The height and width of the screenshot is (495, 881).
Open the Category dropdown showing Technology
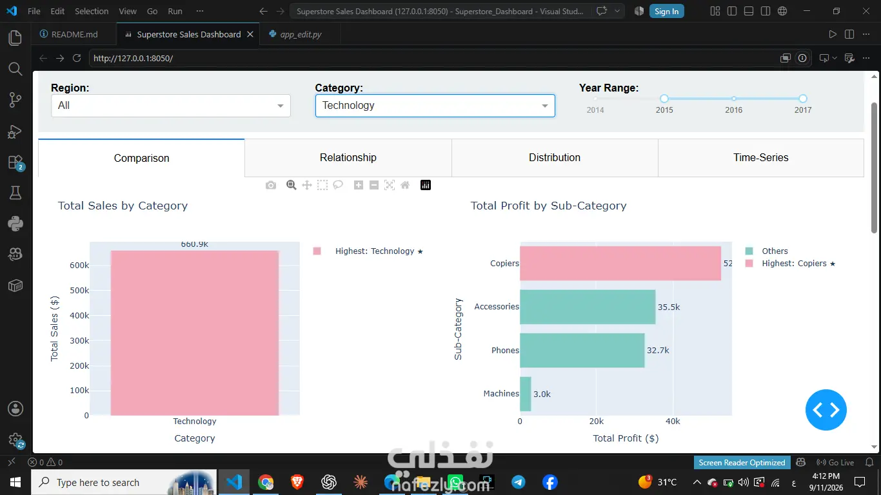click(435, 106)
